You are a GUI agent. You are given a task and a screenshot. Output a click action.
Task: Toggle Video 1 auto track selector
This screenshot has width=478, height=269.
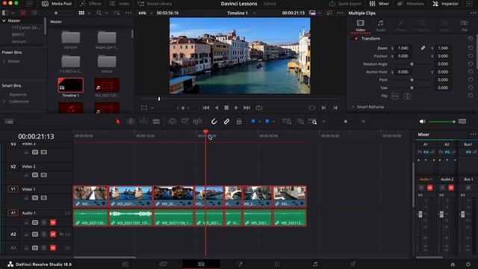click(x=35, y=198)
